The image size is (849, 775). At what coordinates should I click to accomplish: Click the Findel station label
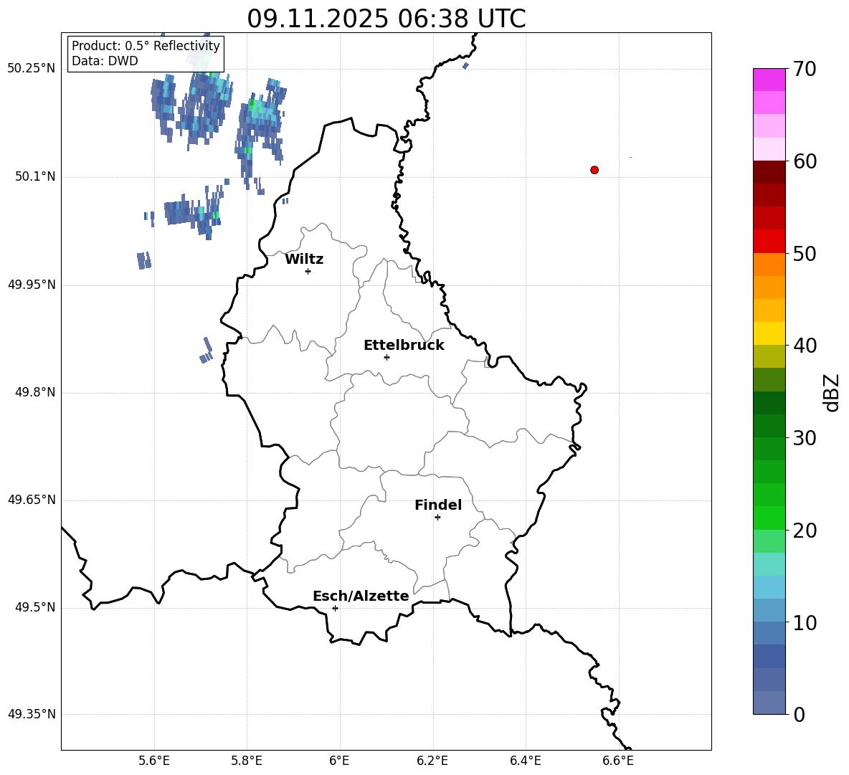438,505
